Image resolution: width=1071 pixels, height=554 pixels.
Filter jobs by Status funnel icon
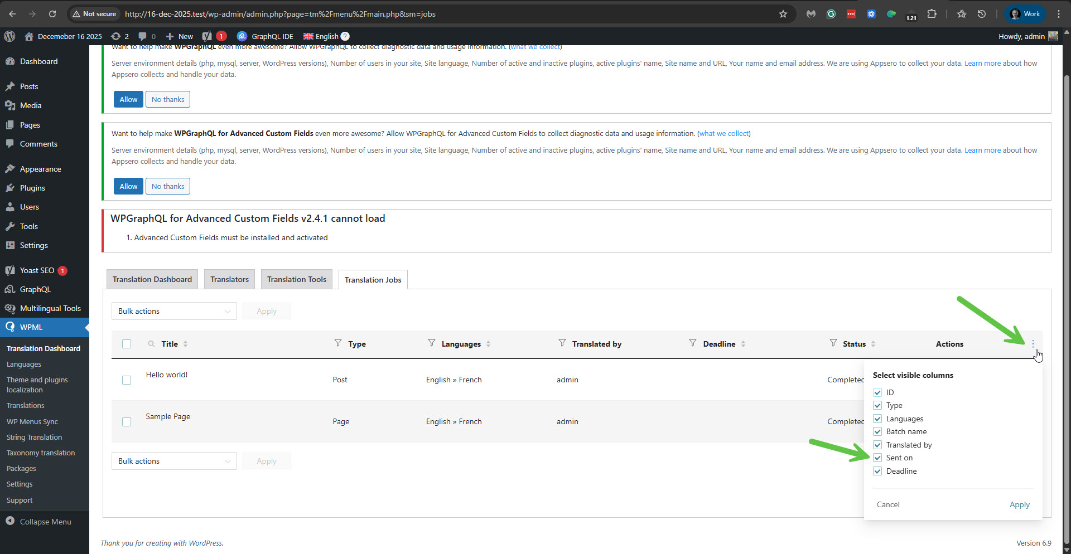click(x=833, y=343)
